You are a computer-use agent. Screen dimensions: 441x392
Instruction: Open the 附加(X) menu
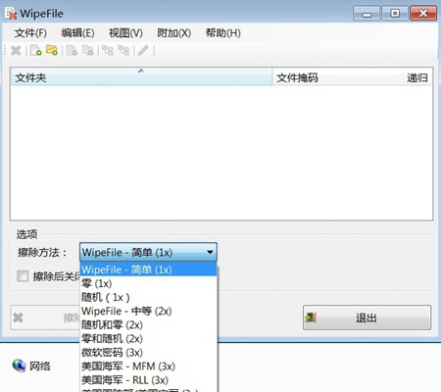pos(174,33)
